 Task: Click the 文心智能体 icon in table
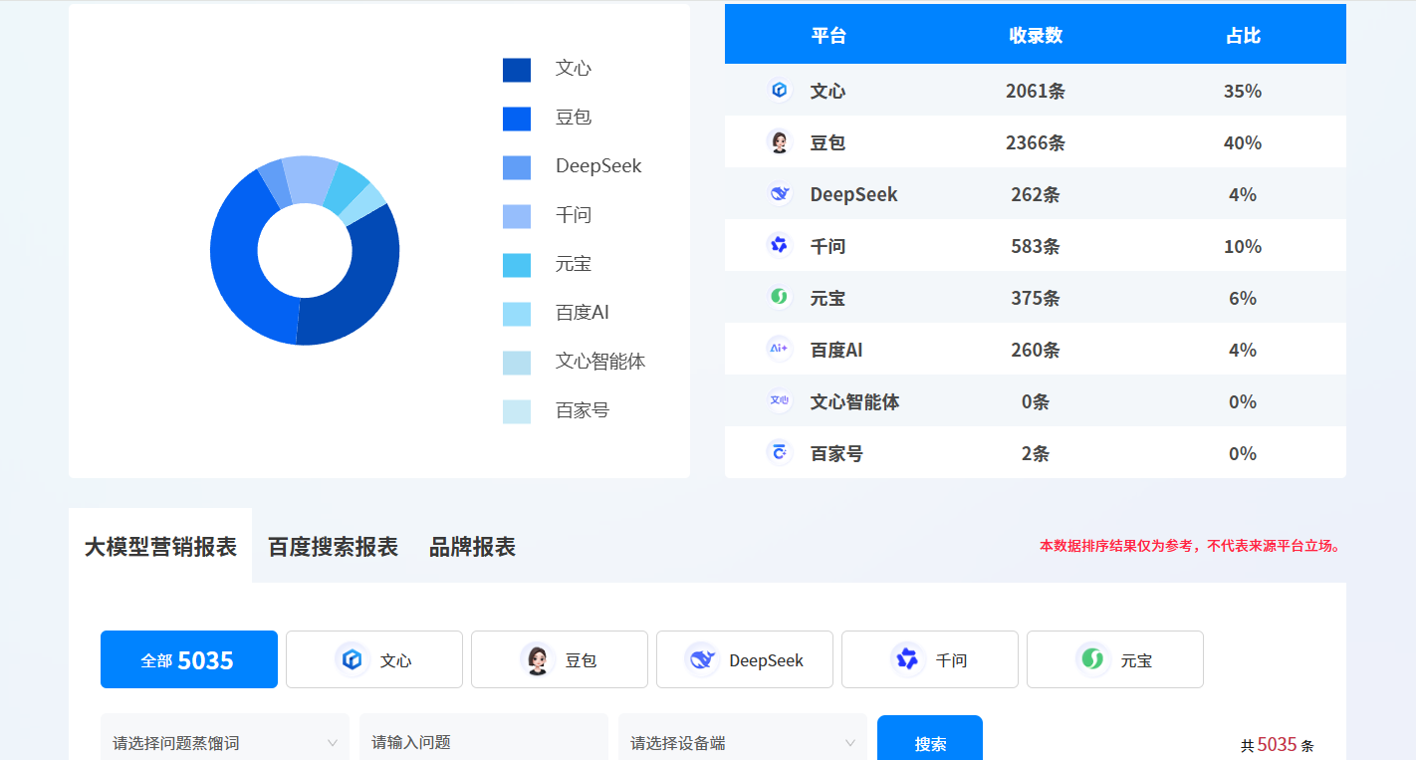pos(779,401)
